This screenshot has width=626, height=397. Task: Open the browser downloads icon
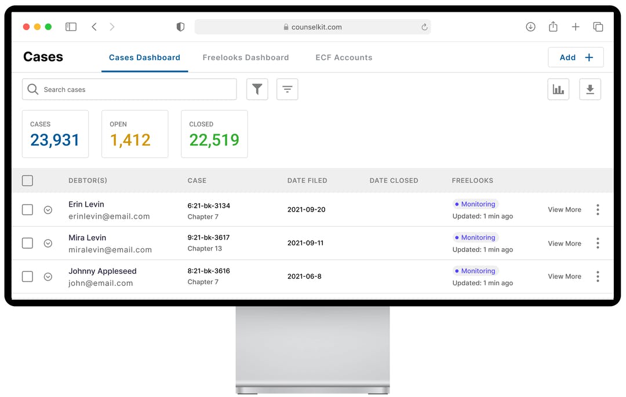tap(530, 27)
